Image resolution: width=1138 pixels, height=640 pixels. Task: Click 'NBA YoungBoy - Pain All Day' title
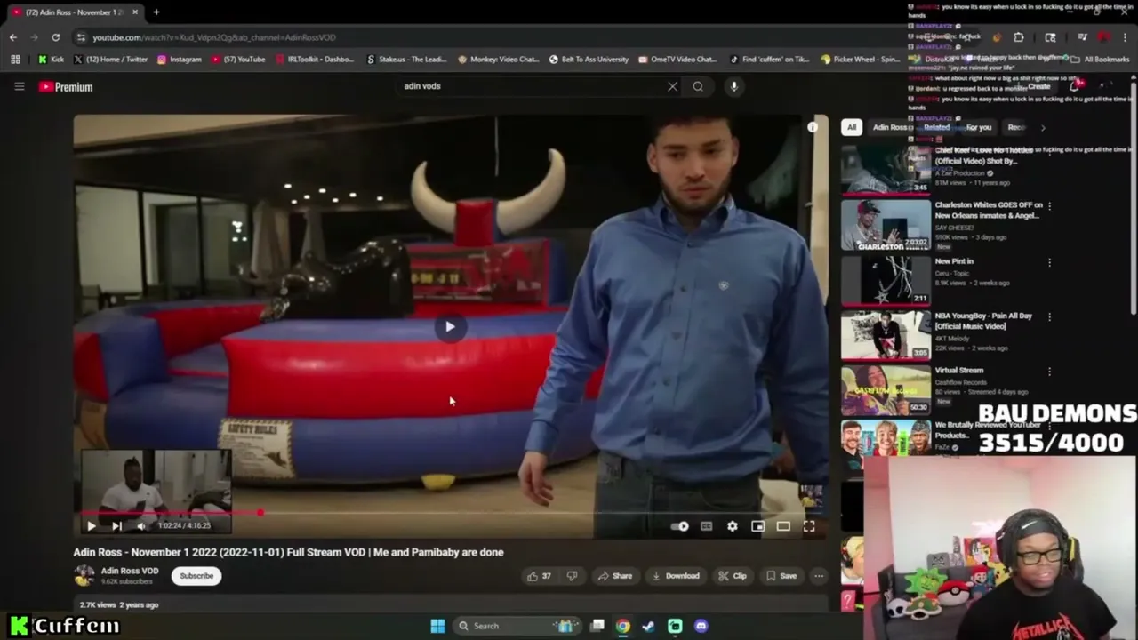click(x=983, y=321)
